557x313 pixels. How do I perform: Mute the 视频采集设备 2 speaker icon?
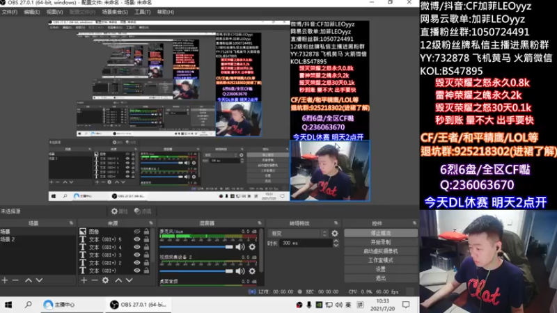(240, 271)
